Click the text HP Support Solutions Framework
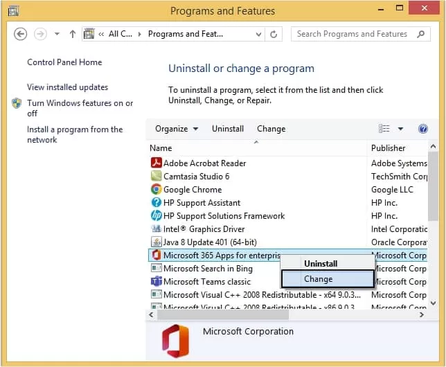This screenshot has height=367, width=446. [x=224, y=216]
